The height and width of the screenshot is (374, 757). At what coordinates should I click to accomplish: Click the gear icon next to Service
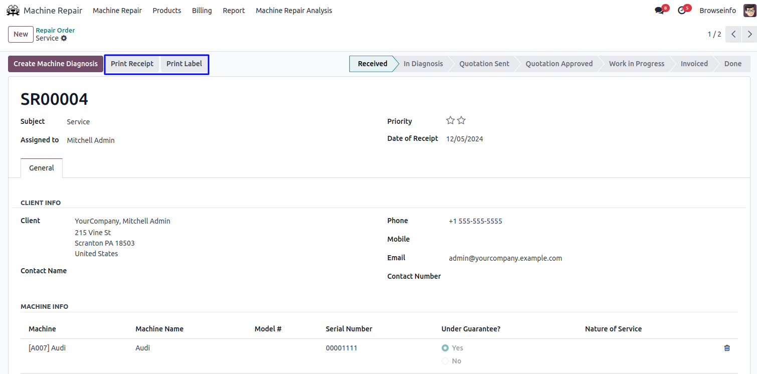click(64, 39)
